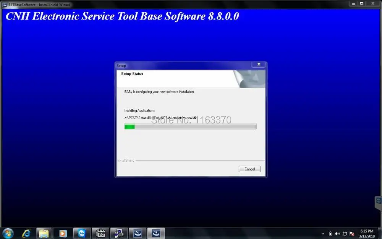The width and height of the screenshot is (382, 239).
Task: Close the Setup dialog with X button
Action: tap(259, 64)
